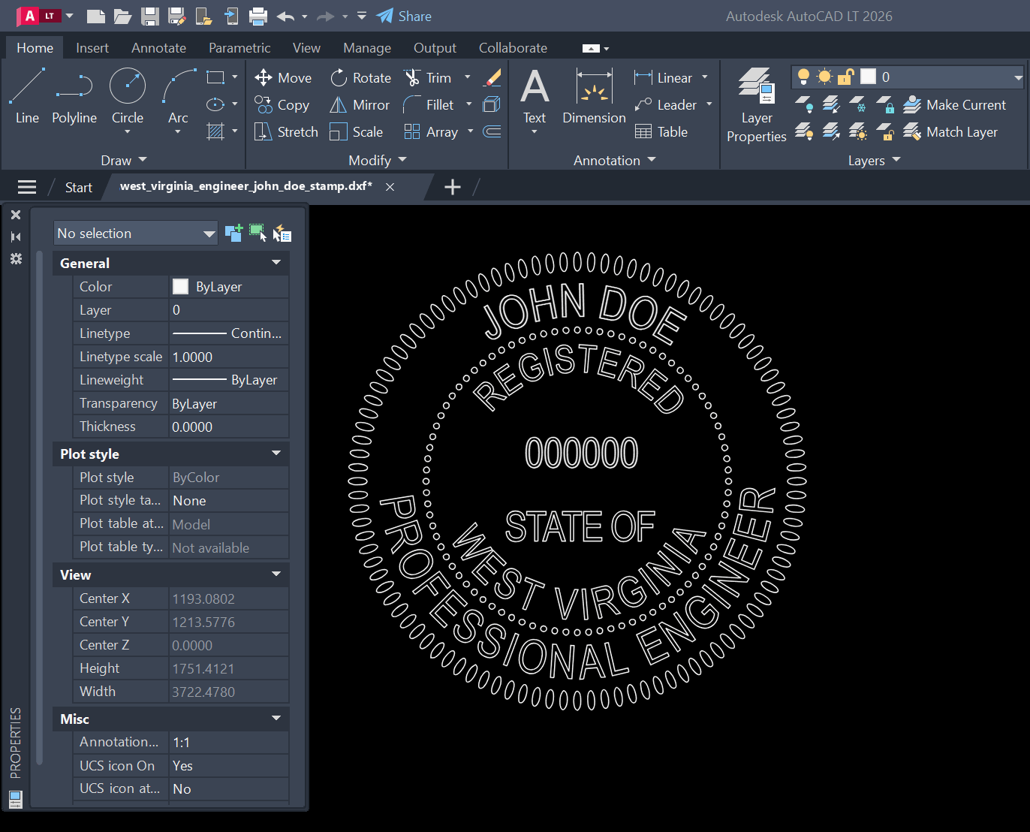Open the No selection combo box

135,234
